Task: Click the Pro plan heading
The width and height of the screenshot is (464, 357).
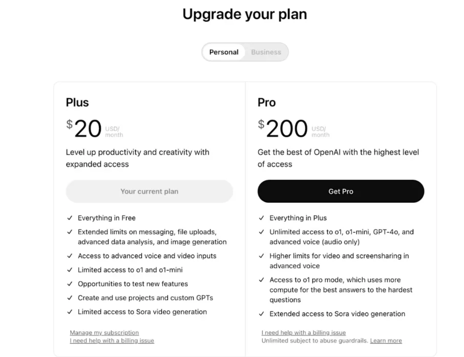Action: (267, 102)
